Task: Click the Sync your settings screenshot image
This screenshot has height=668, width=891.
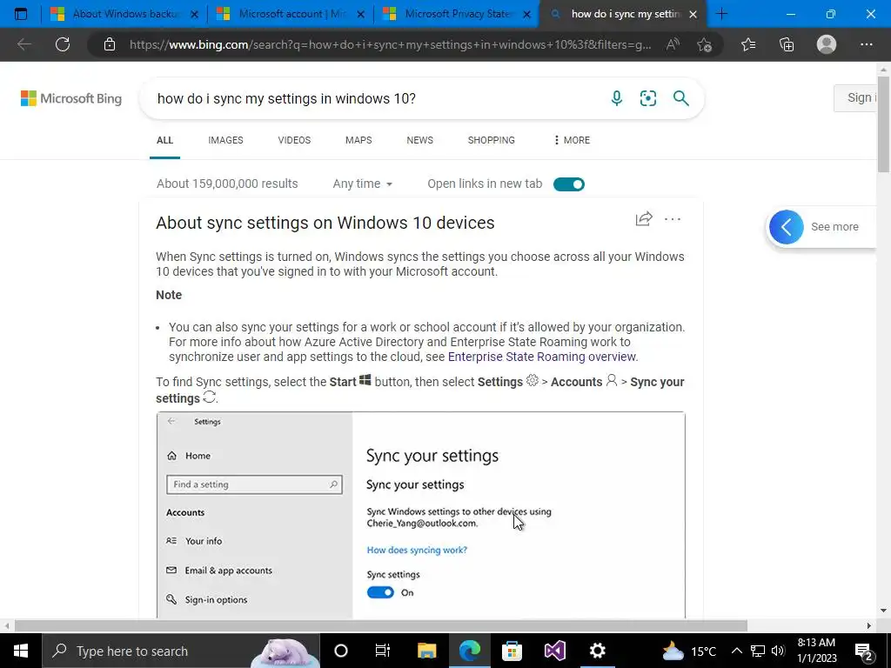Action: (421, 515)
